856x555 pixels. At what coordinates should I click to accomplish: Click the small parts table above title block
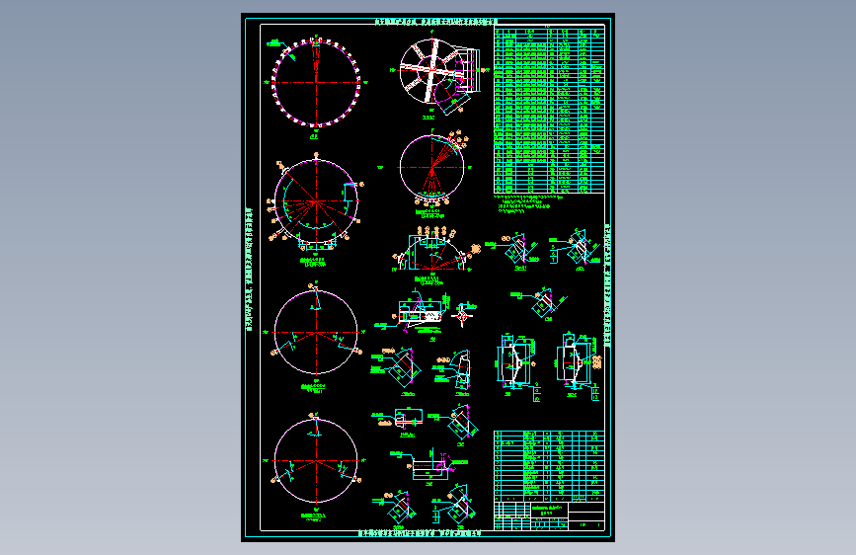coord(549,466)
